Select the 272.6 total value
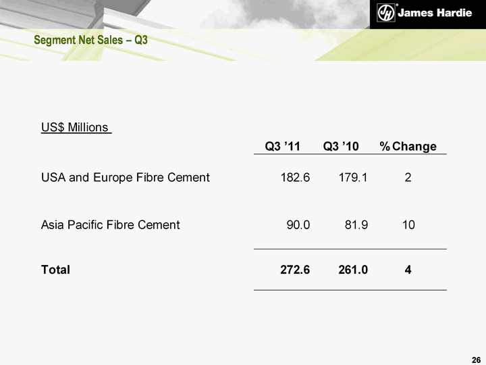 click(295, 270)
